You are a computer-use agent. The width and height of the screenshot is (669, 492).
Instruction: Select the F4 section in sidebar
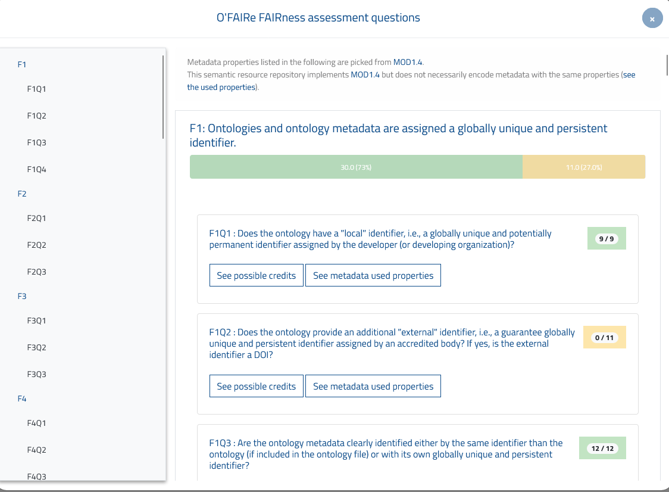[22, 398]
